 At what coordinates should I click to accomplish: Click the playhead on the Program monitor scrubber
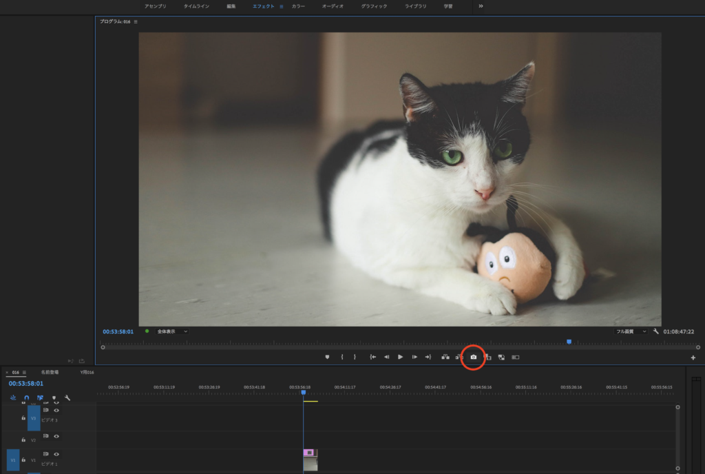[569, 341]
